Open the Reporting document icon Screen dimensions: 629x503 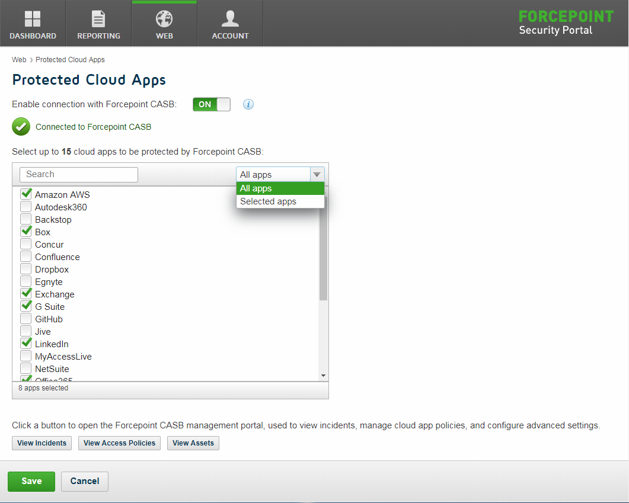[x=98, y=19]
